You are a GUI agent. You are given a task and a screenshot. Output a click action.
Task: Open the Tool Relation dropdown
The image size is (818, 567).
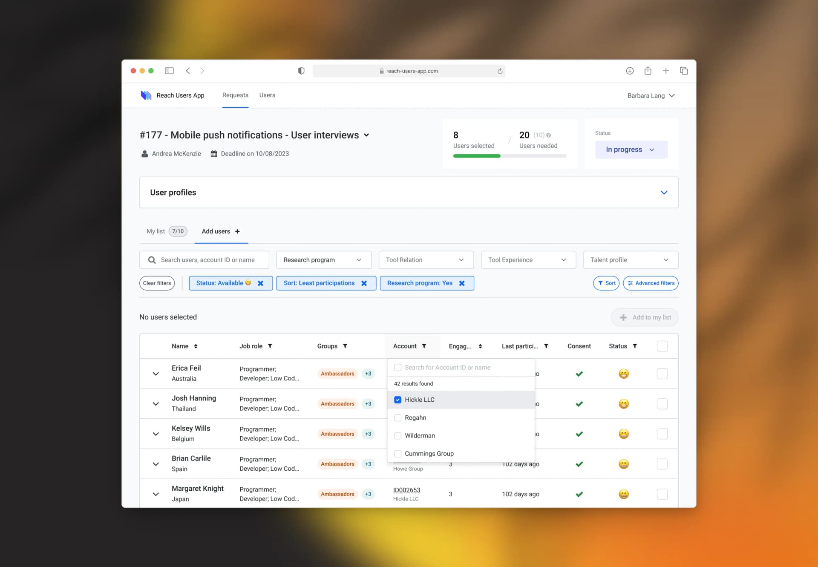(426, 260)
